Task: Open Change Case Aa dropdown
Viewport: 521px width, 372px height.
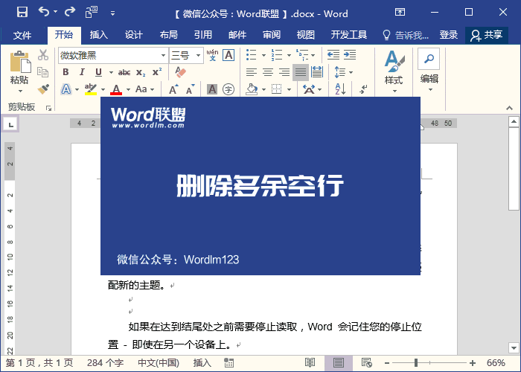Action: (x=145, y=89)
